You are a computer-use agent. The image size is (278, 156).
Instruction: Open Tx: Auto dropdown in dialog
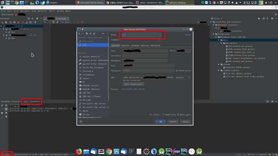pyautogui.click(x=155, y=114)
